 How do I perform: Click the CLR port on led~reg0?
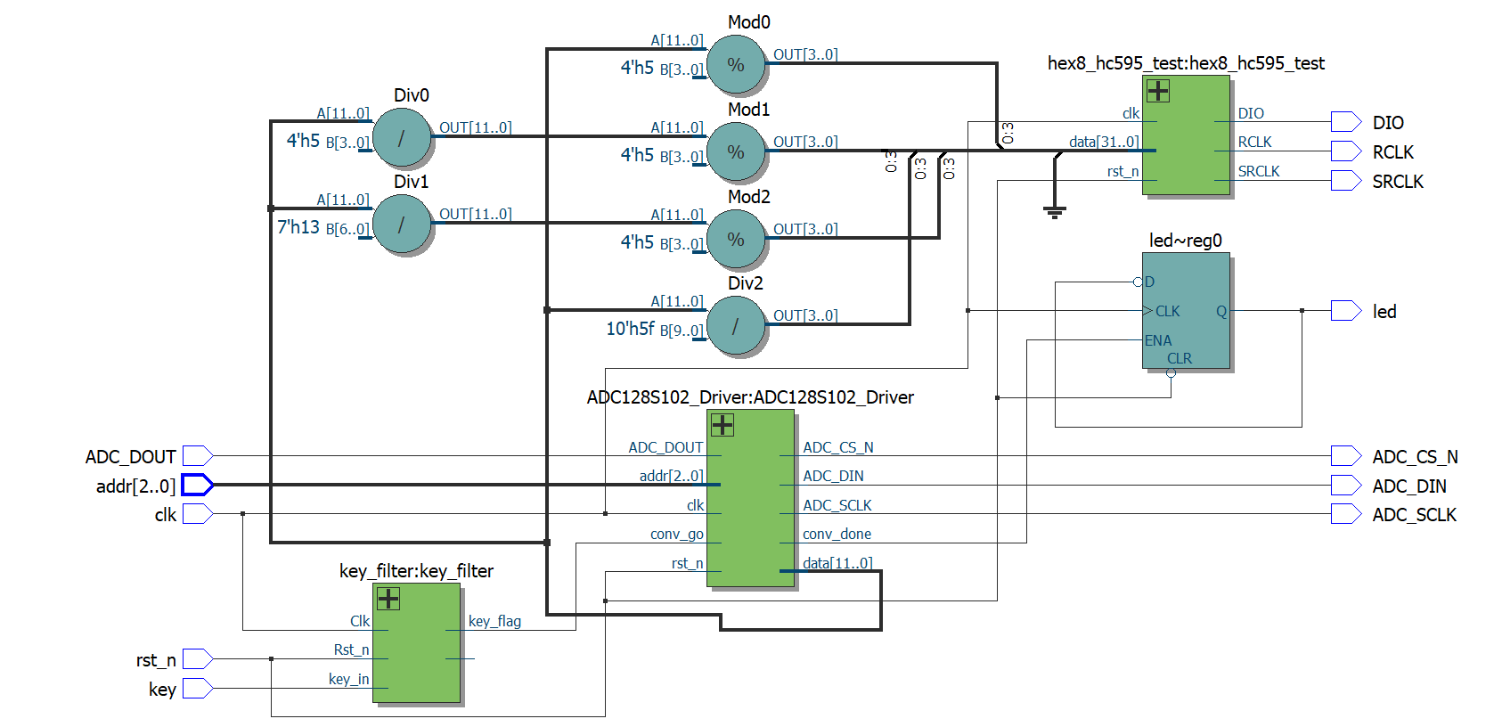[x=1180, y=358]
